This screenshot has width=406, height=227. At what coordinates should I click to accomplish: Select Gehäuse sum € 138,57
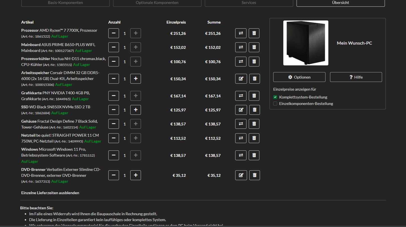(213, 124)
